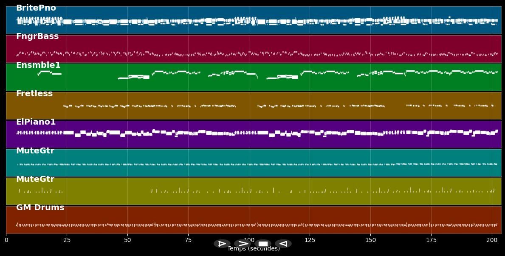The image size is (505, 256).
Task: Click inside the crimson FngrBass note lane
Action: pos(254,49)
